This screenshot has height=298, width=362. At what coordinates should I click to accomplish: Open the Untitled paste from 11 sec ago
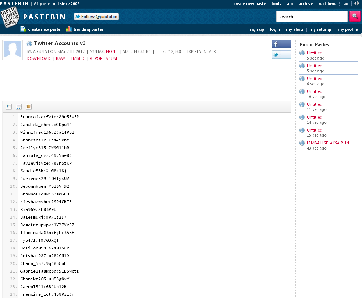[315, 104]
